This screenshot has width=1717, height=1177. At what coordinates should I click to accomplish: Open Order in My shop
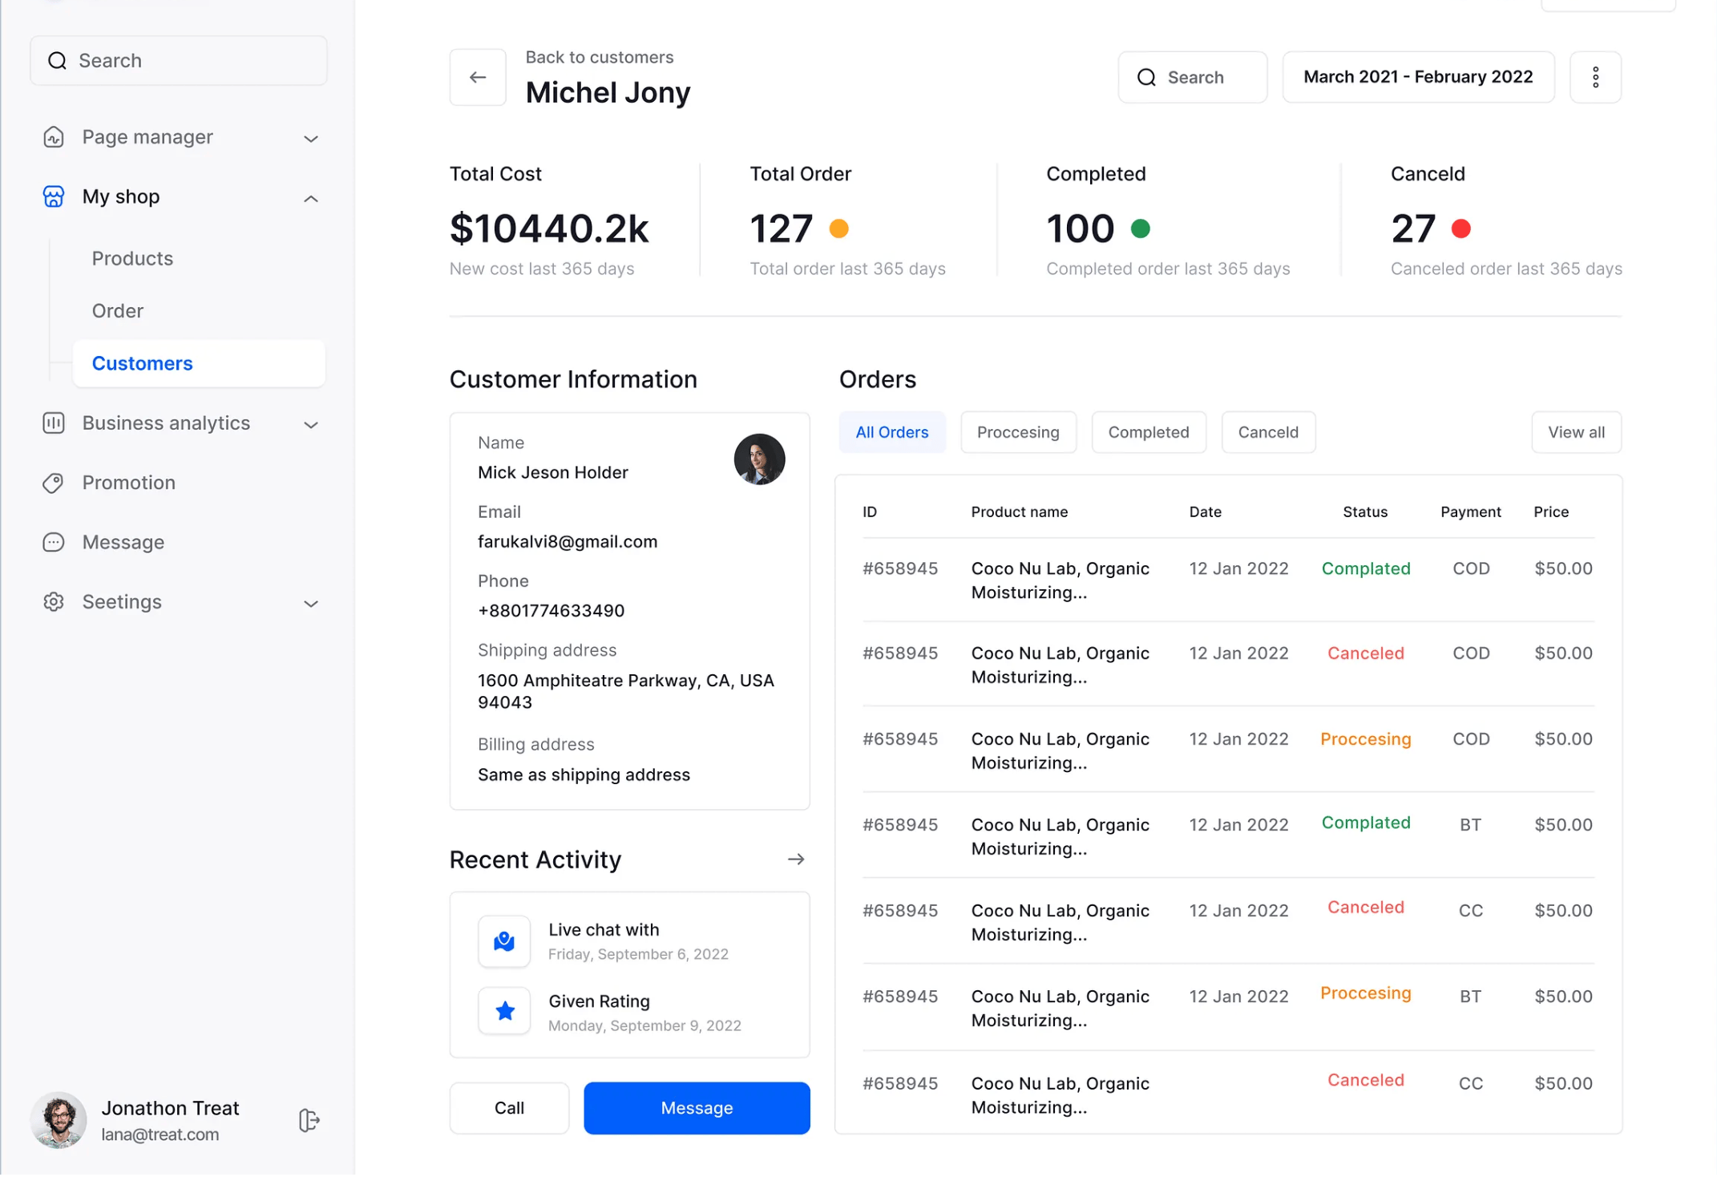[118, 311]
